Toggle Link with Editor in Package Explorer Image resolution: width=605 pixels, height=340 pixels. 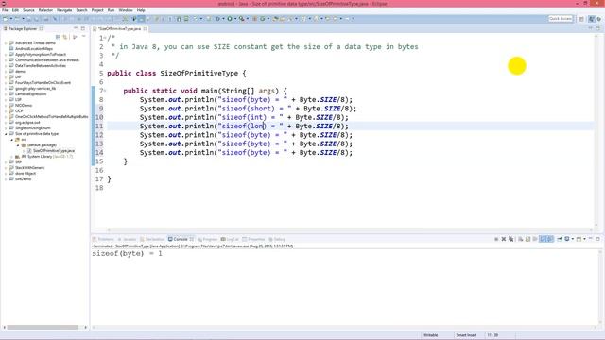65,37
